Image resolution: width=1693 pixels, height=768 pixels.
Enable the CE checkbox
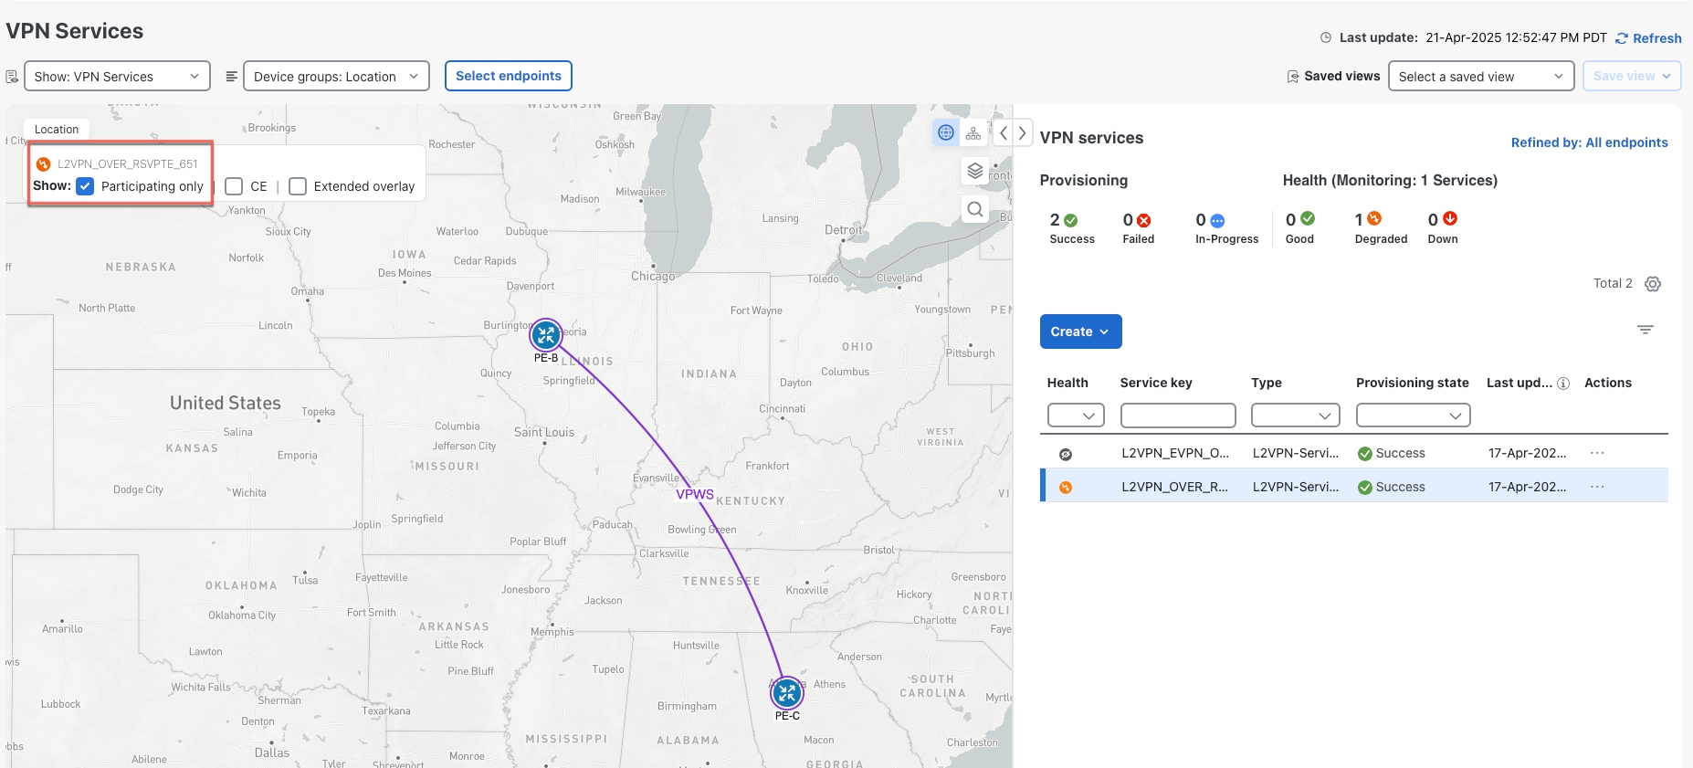pyautogui.click(x=234, y=186)
